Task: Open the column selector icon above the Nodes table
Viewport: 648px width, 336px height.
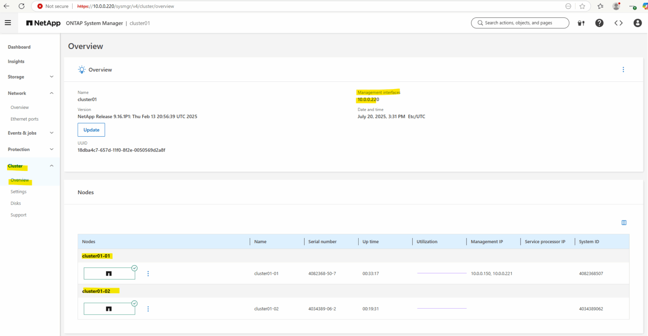Action: (x=624, y=222)
